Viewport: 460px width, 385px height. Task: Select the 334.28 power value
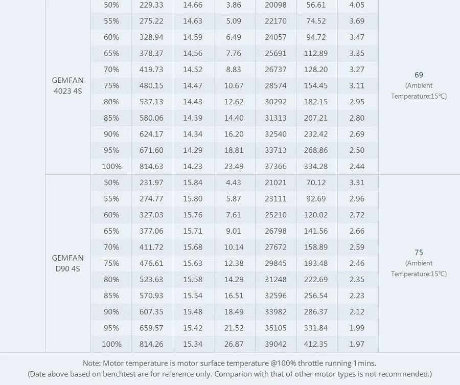[316, 166]
